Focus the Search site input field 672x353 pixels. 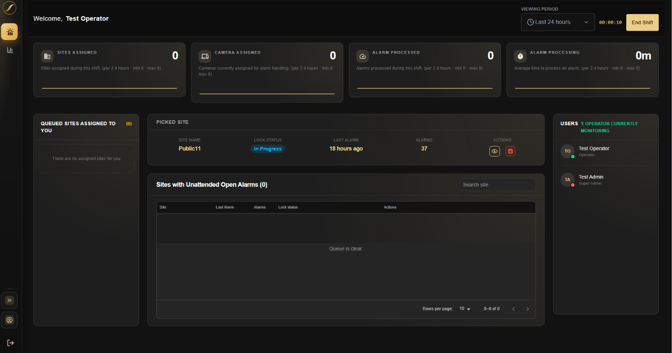pyautogui.click(x=497, y=185)
